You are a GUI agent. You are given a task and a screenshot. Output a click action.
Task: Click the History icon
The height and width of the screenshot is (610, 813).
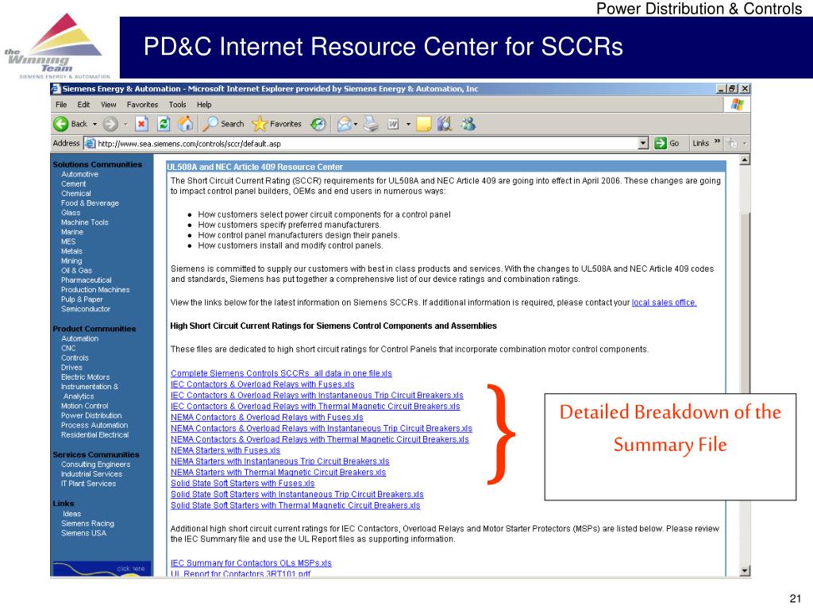pyautogui.click(x=318, y=124)
